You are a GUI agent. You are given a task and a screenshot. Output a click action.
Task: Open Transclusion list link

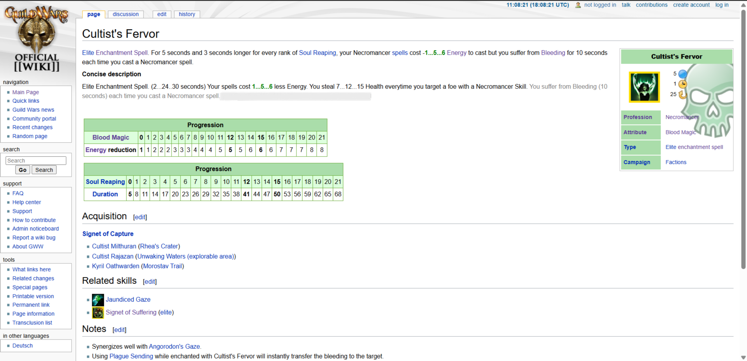pos(32,323)
